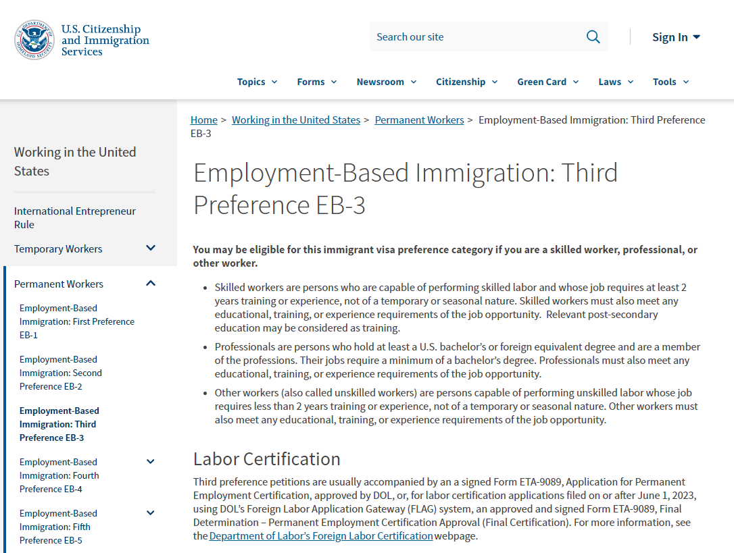Screen dimensions: 734x553
Task: Expand the Fourth Preference EB-4 submenu
Action: point(151,462)
